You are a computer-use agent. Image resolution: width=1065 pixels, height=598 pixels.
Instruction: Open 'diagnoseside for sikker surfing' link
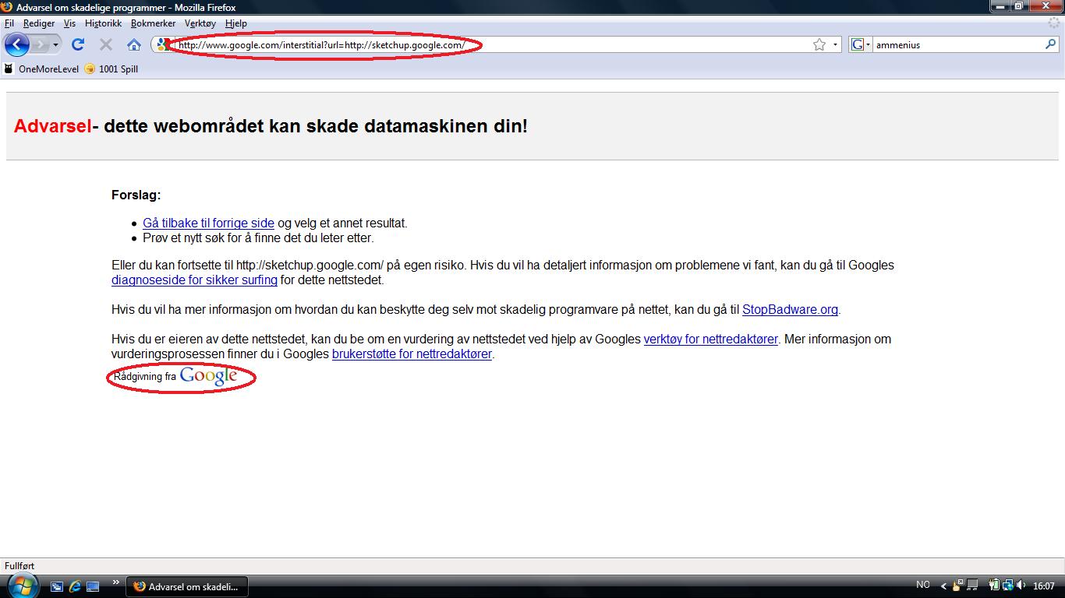click(x=194, y=280)
